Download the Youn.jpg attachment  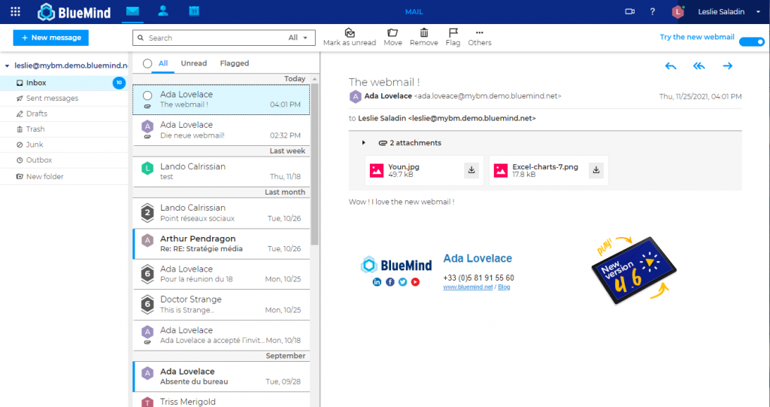coord(471,170)
